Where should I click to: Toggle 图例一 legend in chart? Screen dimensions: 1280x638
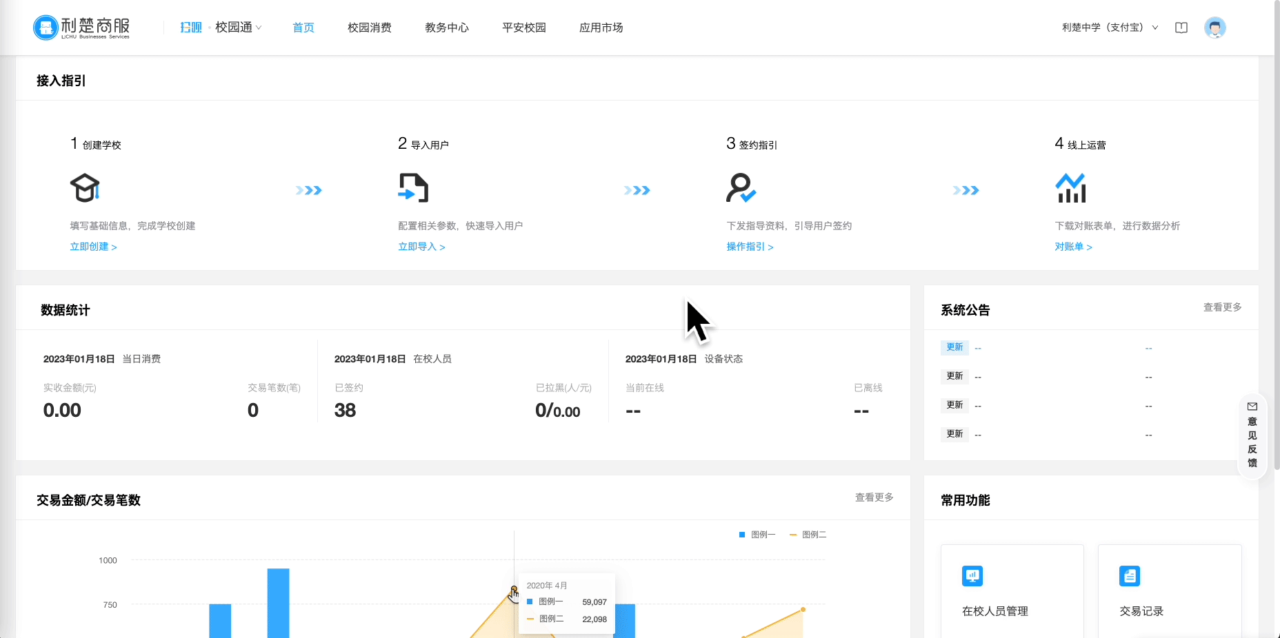pyautogui.click(x=757, y=535)
